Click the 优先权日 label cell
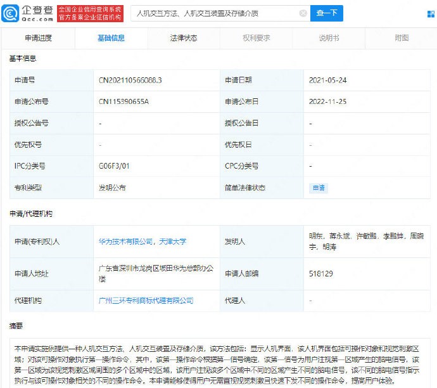 click(262, 145)
